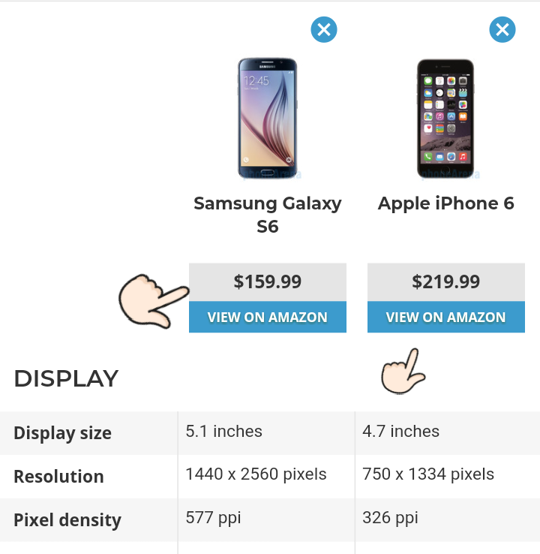This screenshot has width=540, height=554.
Task: Click the hand icon pointing right
Action: point(153,299)
